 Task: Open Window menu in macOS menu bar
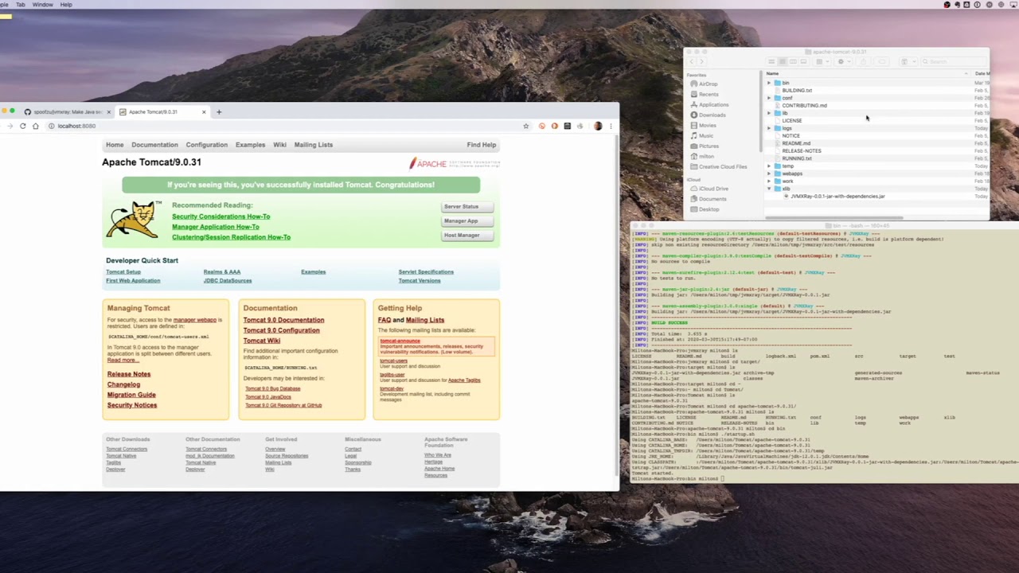point(43,5)
